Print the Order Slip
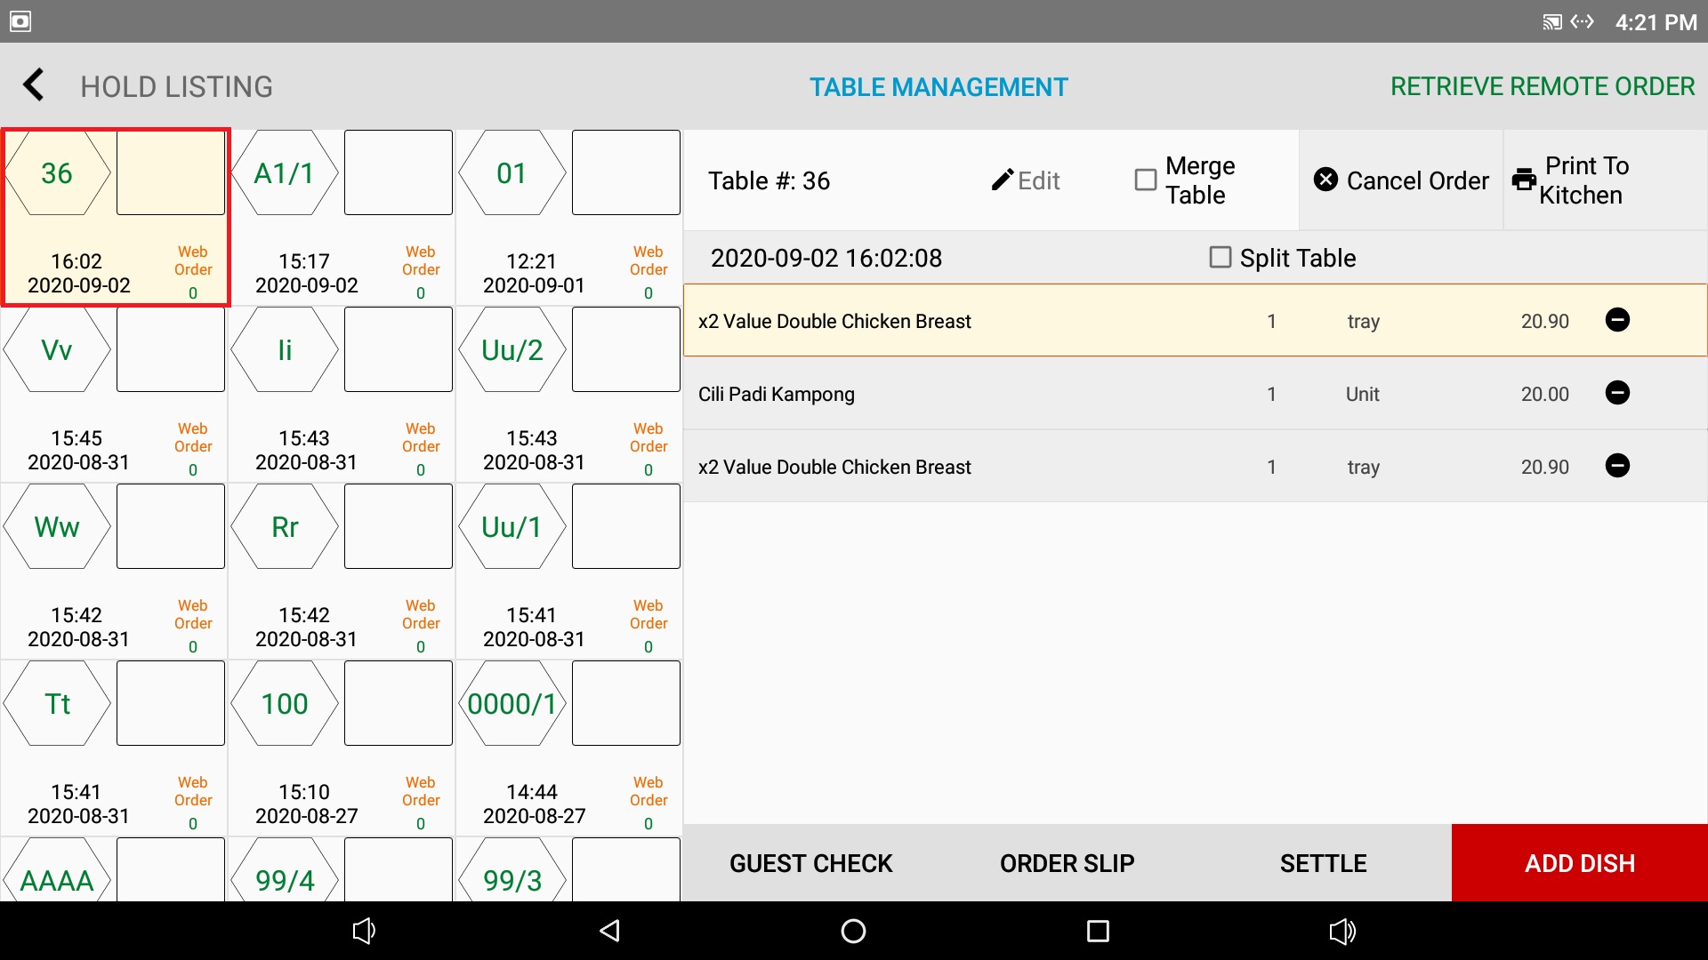1708x960 pixels. click(x=1067, y=863)
